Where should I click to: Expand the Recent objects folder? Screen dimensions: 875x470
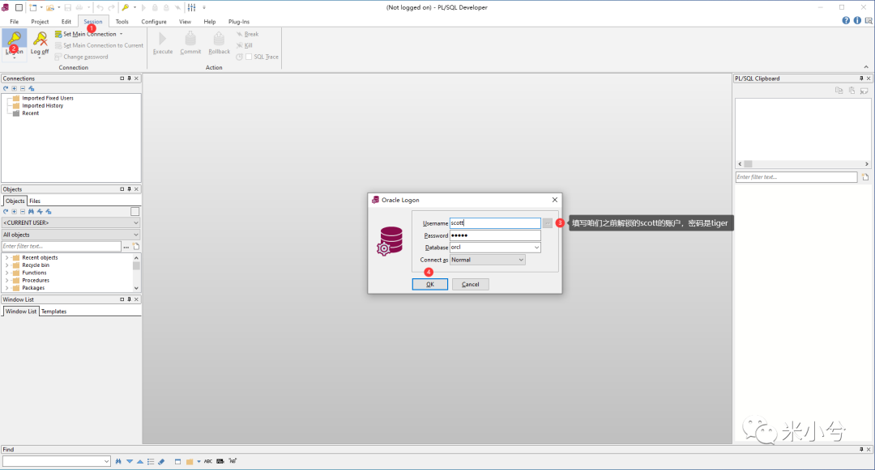pyautogui.click(x=6, y=258)
